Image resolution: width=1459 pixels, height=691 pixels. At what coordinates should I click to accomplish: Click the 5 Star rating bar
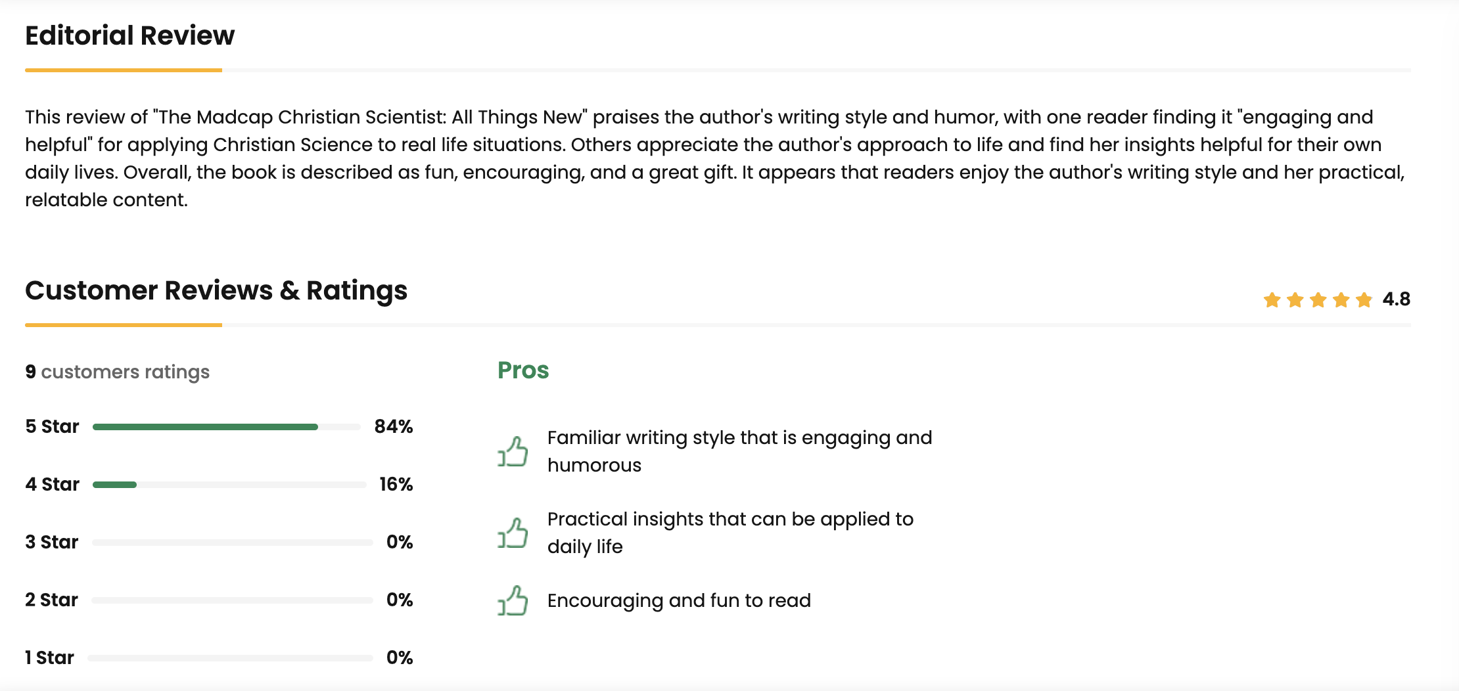click(x=226, y=427)
